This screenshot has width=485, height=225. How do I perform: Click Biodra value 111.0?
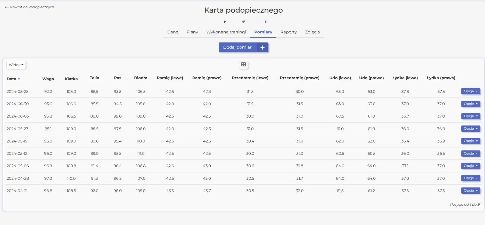(141, 154)
